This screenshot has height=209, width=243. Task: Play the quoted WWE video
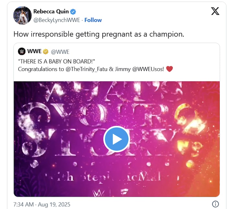pyautogui.click(x=116, y=139)
